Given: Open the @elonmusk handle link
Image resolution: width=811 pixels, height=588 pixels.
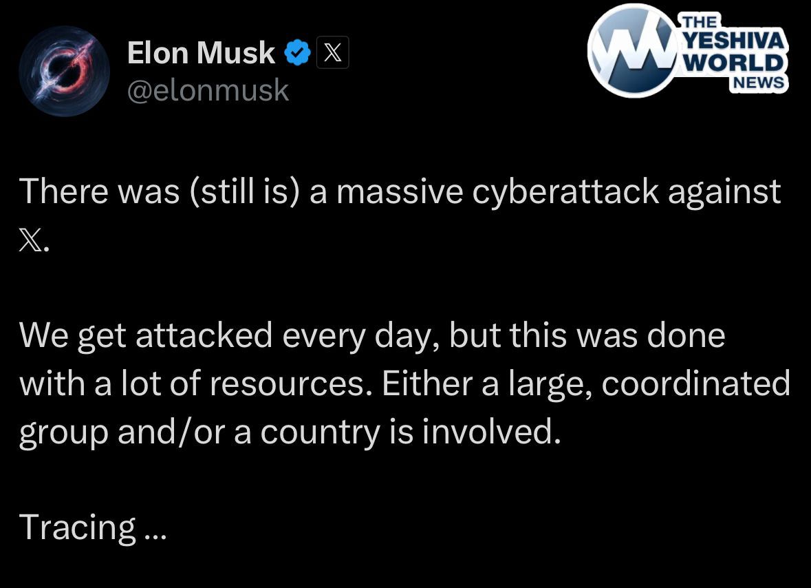Looking at the screenshot, I should [x=208, y=90].
